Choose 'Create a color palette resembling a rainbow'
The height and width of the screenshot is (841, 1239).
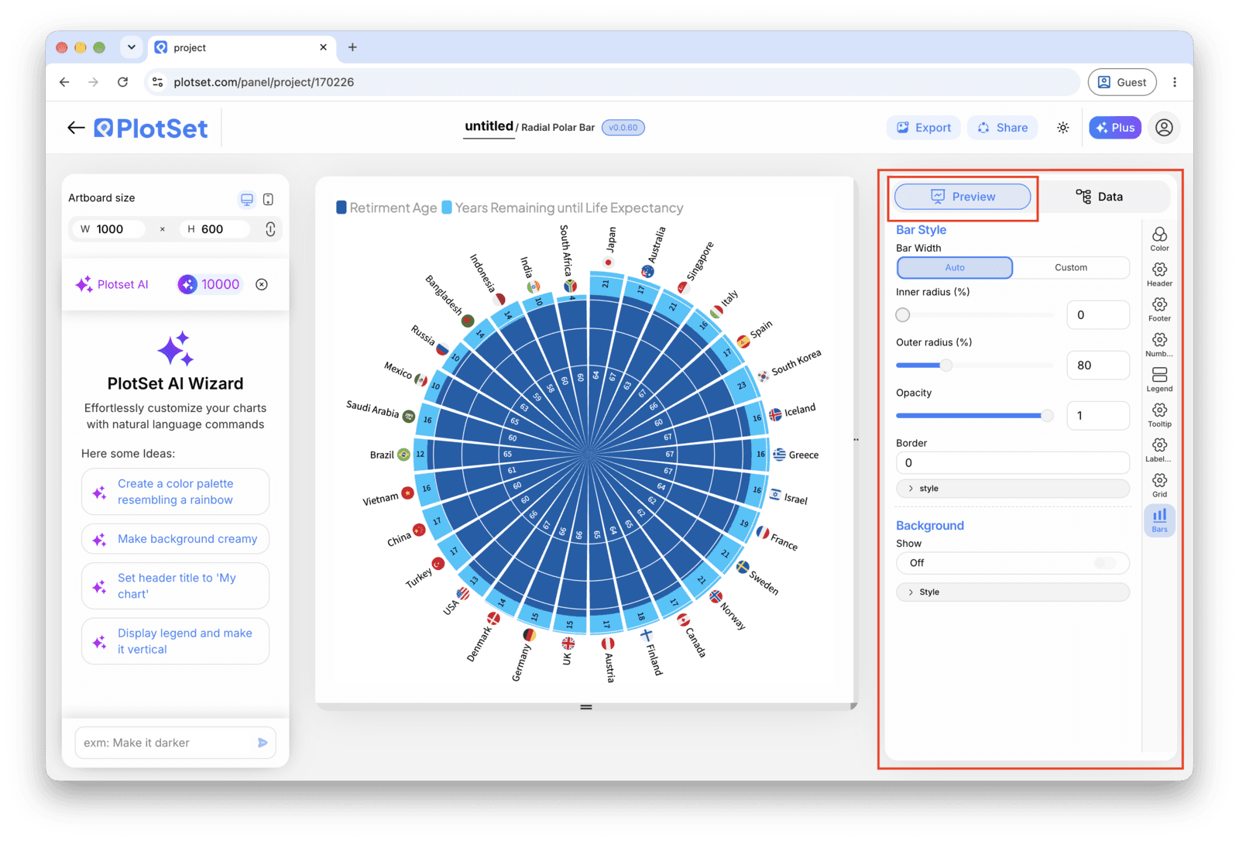176,492
